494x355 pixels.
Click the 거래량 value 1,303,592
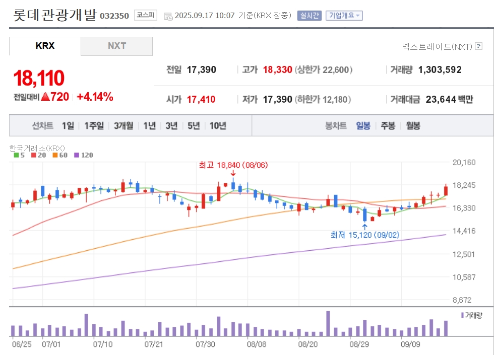(440, 70)
